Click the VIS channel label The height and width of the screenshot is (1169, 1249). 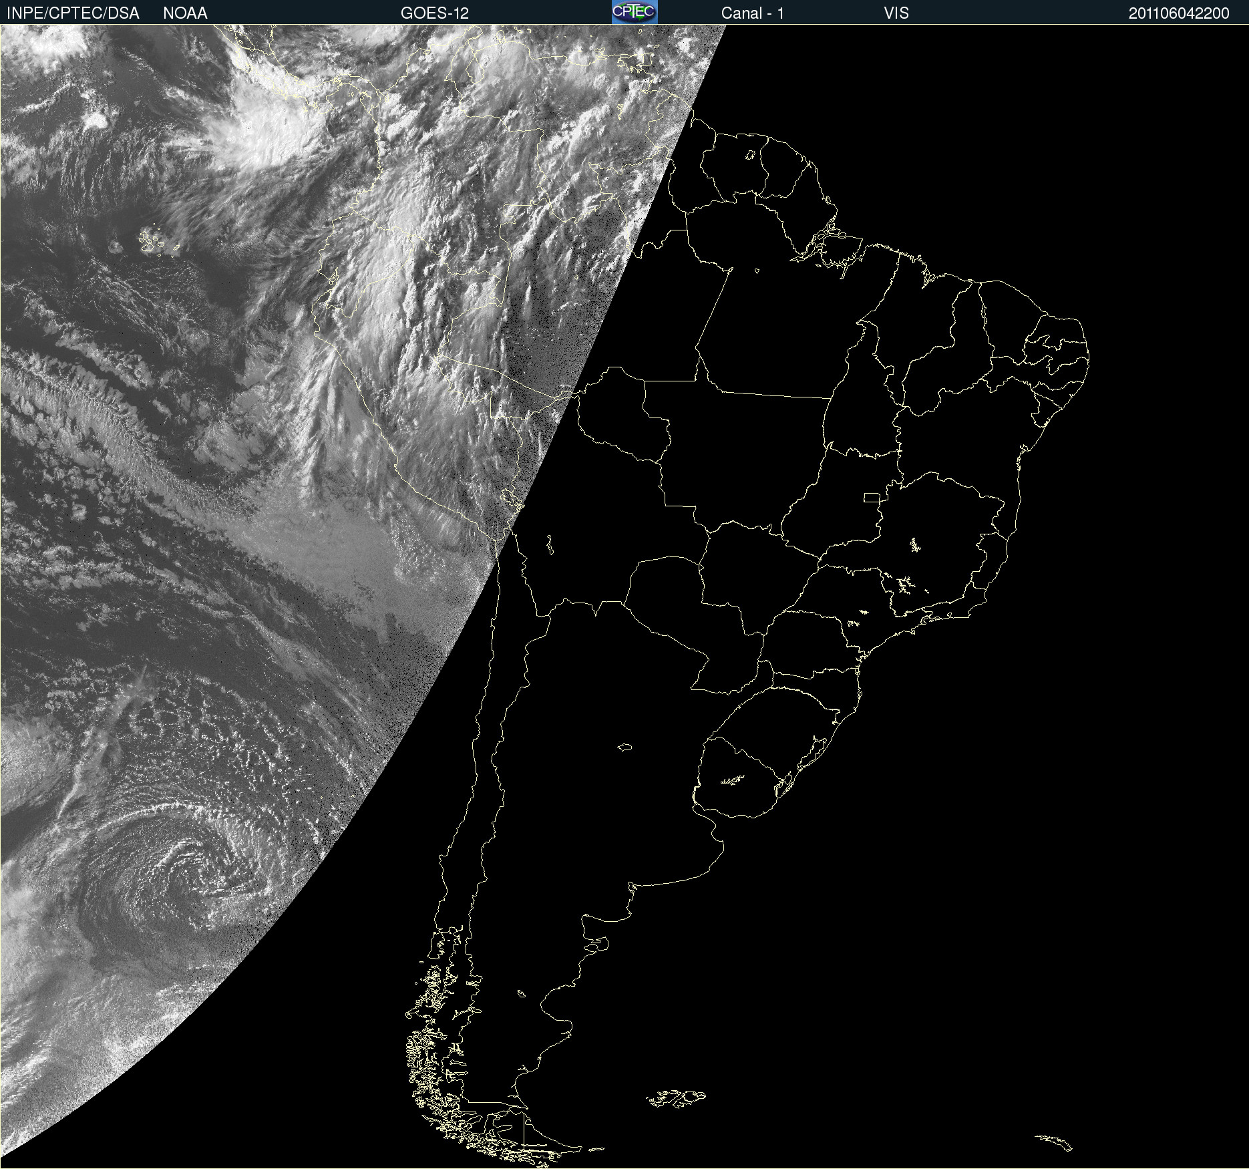coord(896,13)
